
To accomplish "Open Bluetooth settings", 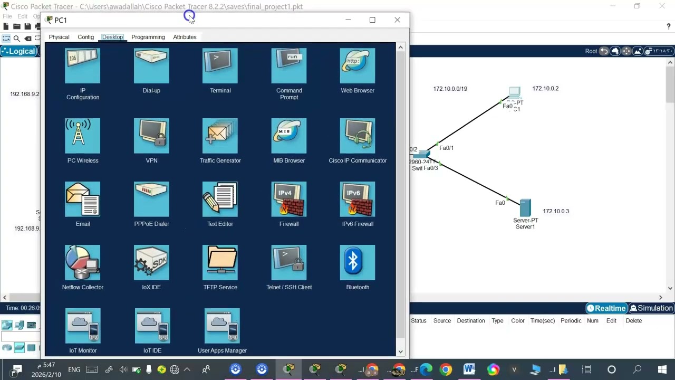I will click(x=358, y=262).
